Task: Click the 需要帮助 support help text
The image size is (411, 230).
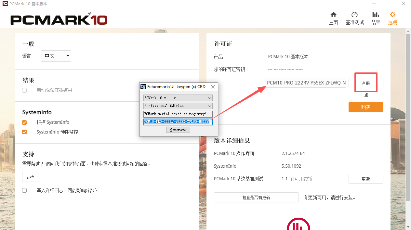Action: coord(86,164)
